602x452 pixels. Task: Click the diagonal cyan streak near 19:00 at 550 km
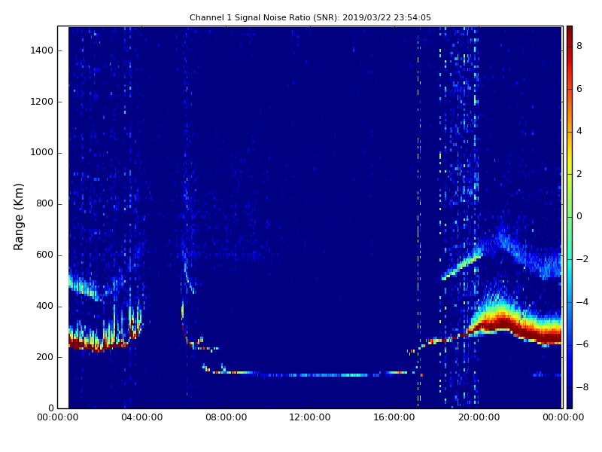(461, 265)
